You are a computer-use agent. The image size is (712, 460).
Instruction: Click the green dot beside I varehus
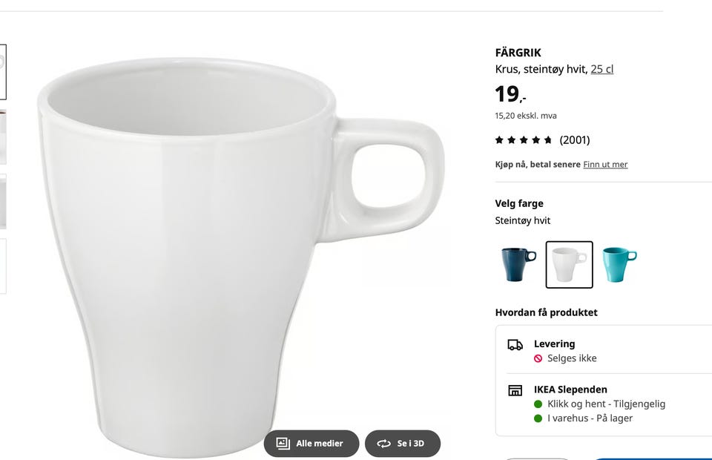coord(538,418)
